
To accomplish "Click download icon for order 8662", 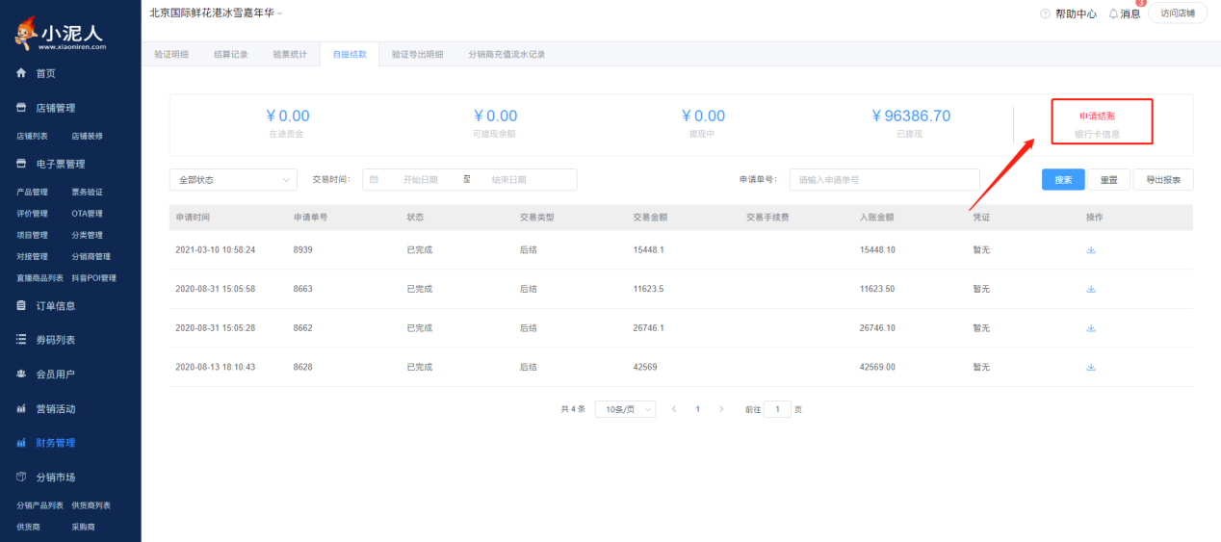I will click(x=1091, y=327).
